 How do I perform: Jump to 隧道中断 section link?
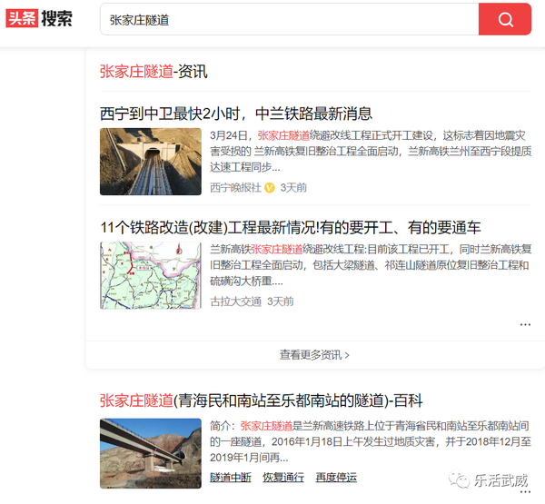(231, 478)
